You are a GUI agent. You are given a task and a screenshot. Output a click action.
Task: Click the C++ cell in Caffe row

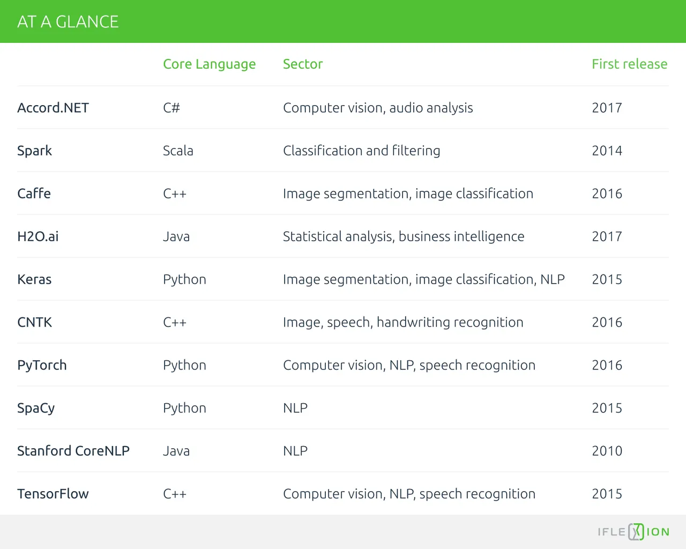pyautogui.click(x=175, y=194)
